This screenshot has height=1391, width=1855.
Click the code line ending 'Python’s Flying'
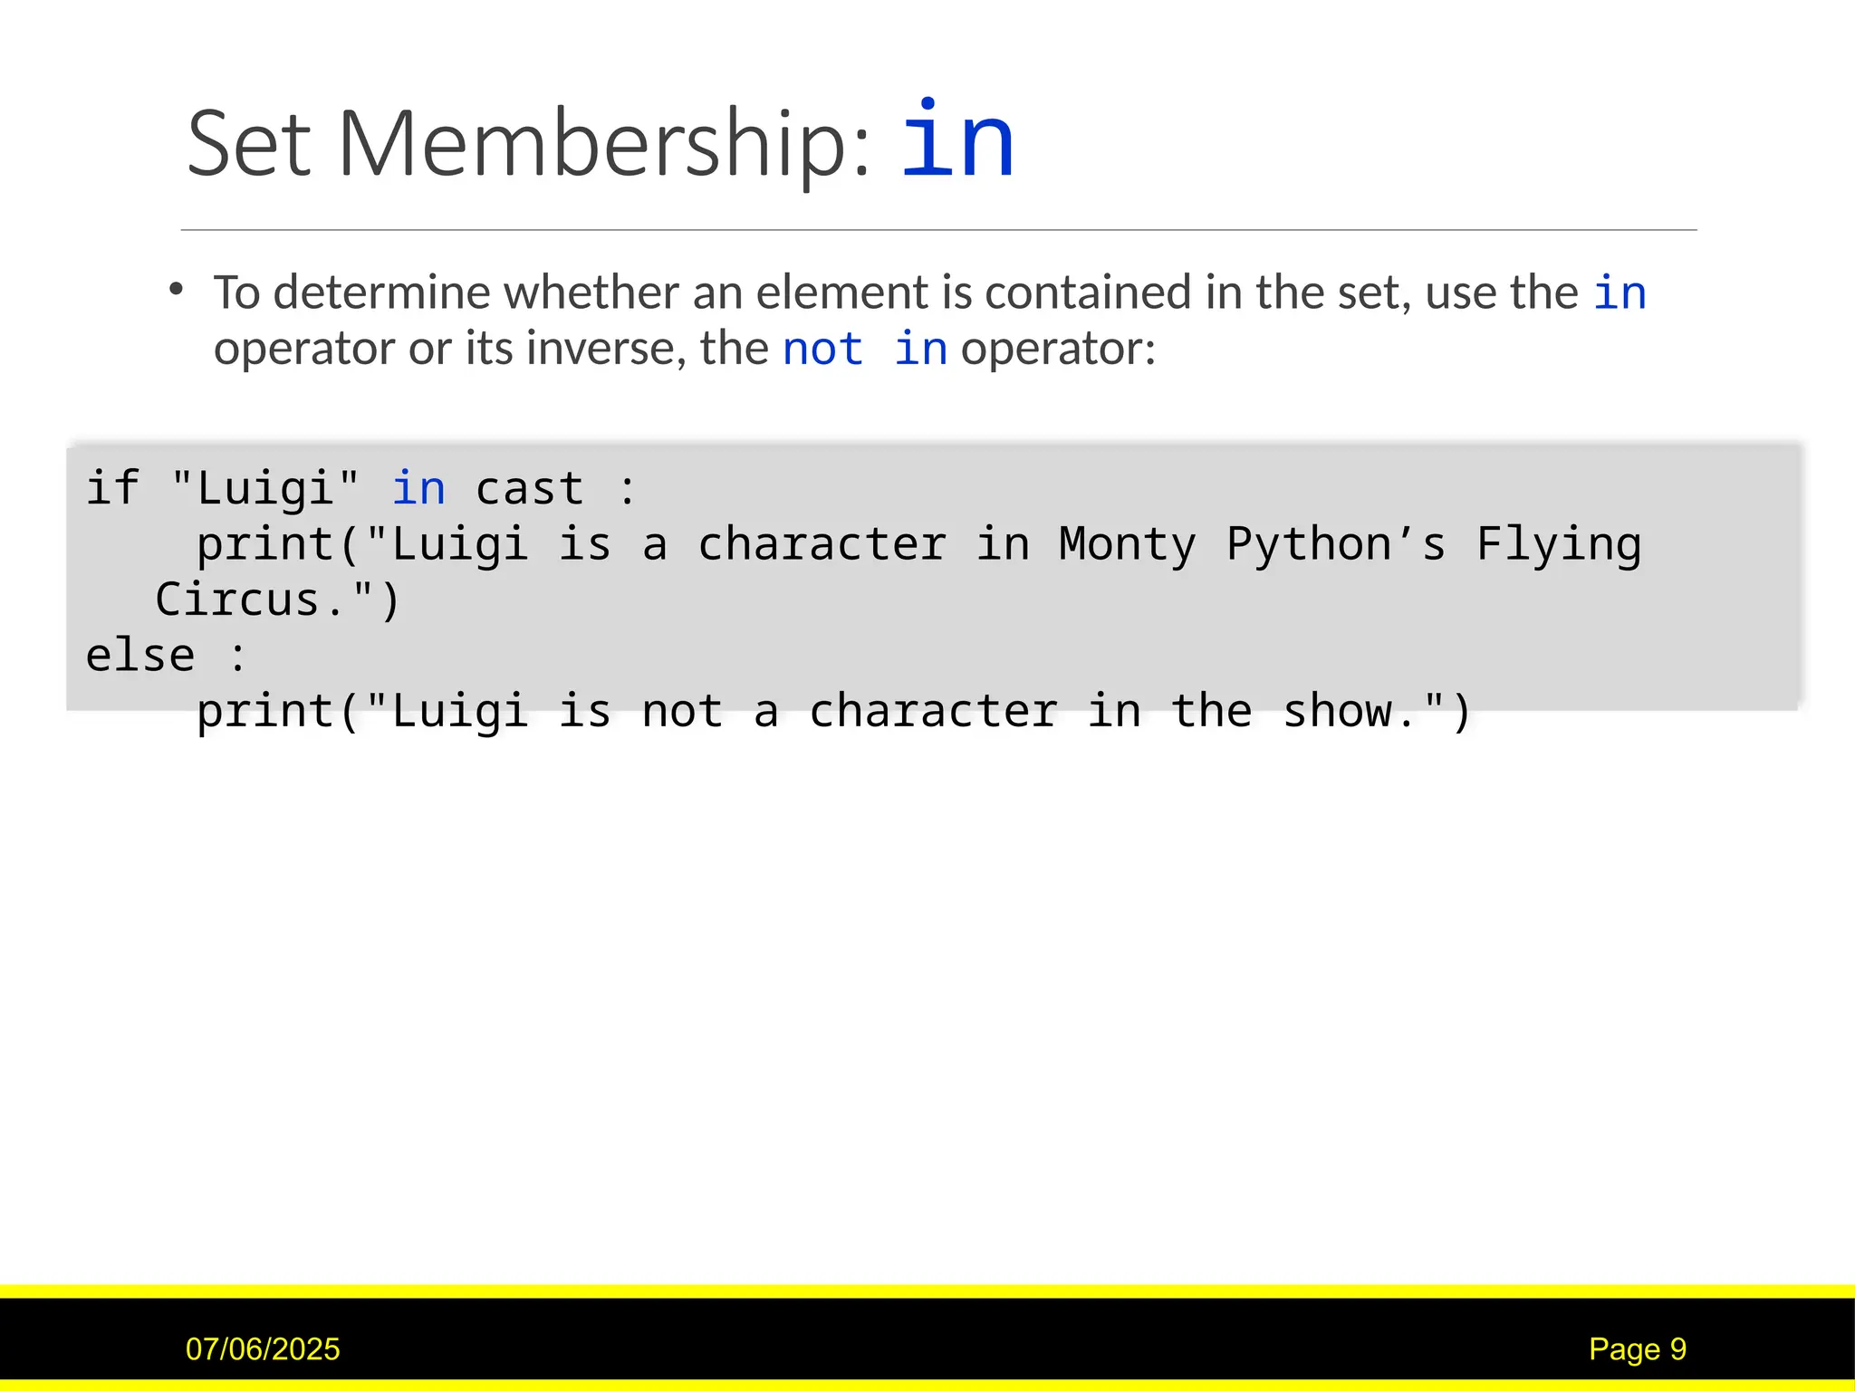[x=918, y=545]
